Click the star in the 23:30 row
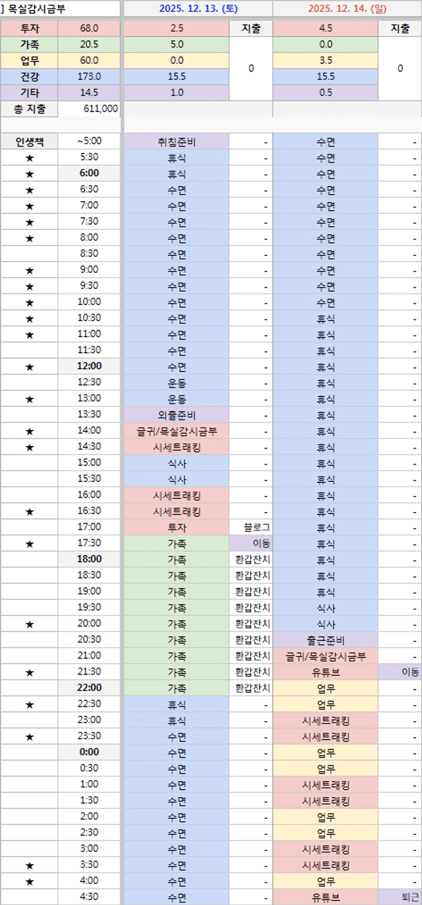 [x=30, y=736]
